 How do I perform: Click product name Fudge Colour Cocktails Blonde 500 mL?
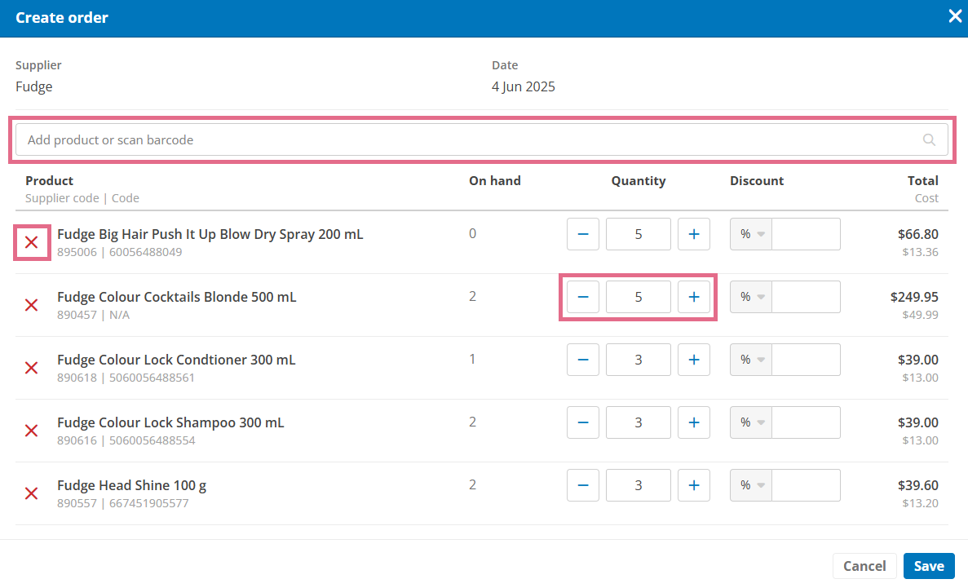click(x=177, y=297)
